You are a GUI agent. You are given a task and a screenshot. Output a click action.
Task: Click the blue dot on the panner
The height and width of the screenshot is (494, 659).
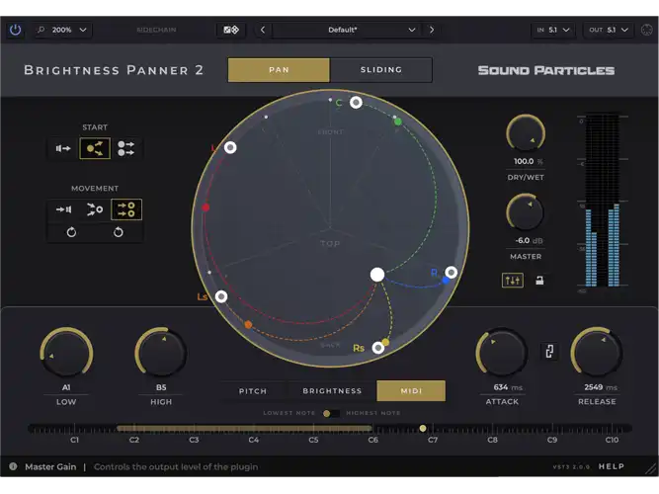click(446, 281)
